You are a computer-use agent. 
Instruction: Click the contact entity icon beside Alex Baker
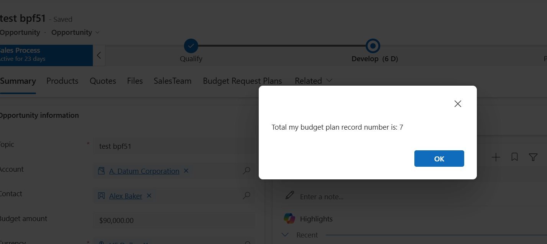click(101, 196)
